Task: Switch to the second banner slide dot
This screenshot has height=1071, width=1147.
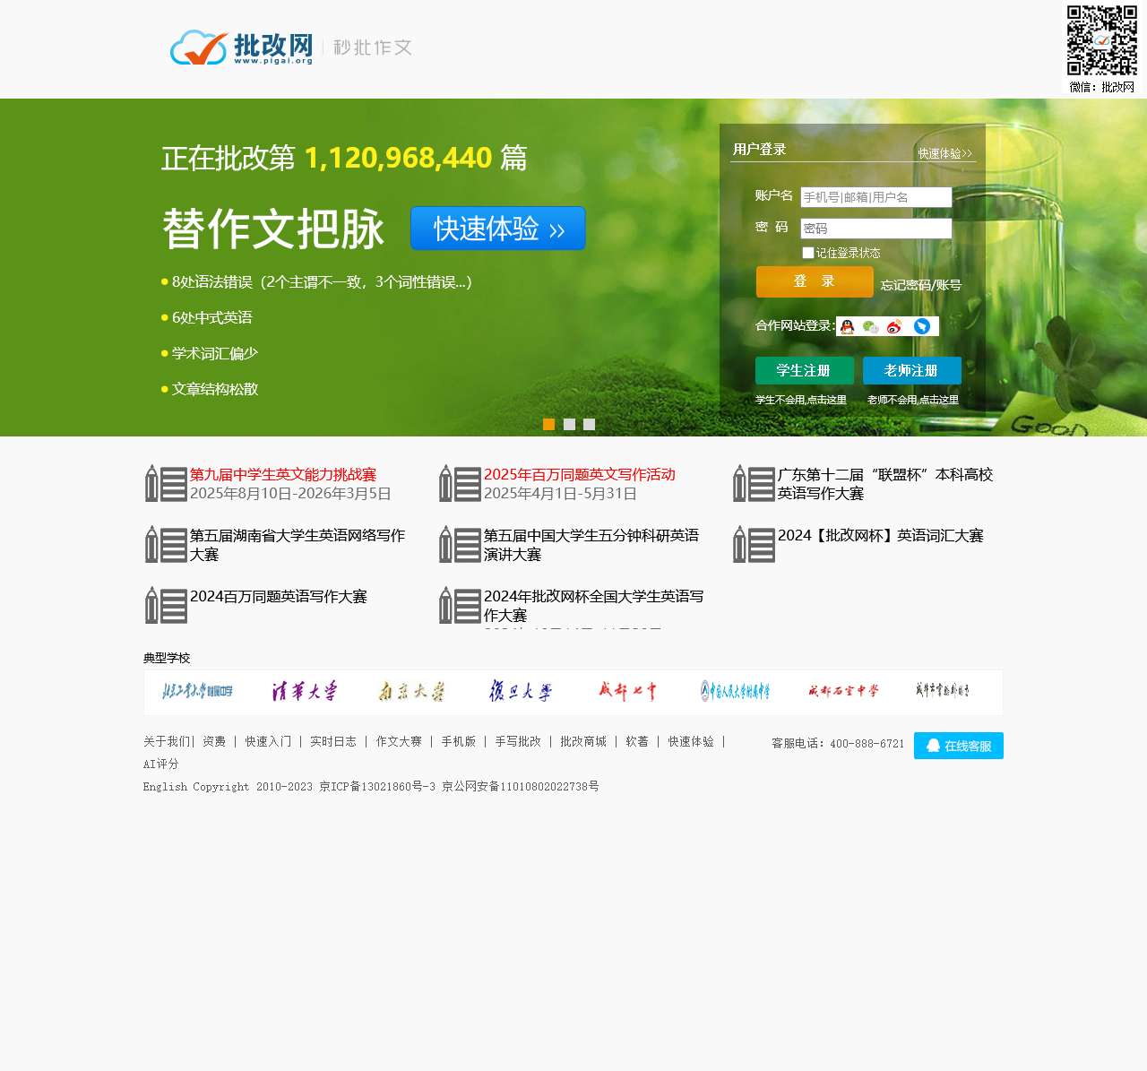Action: (x=570, y=425)
